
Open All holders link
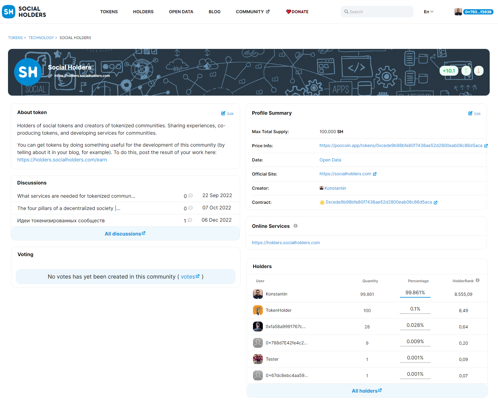pyautogui.click(x=367, y=391)
